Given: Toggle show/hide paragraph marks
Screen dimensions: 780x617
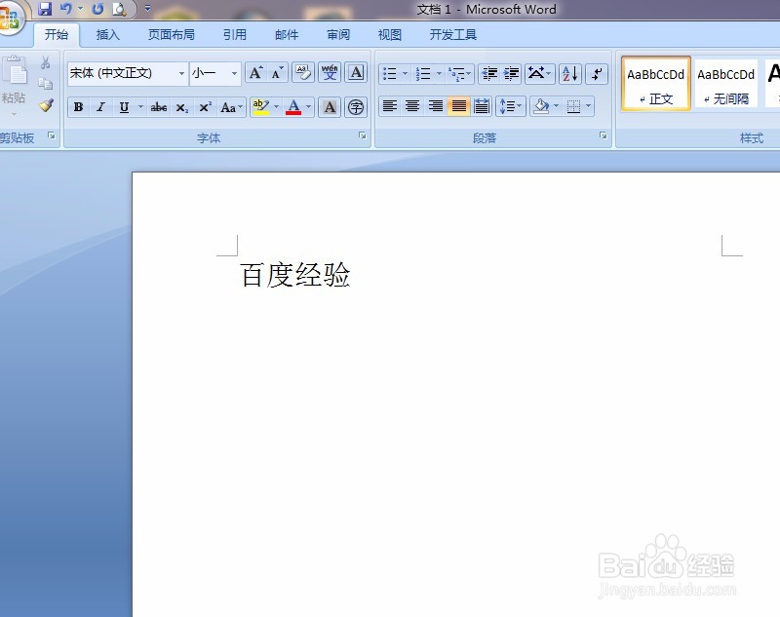Looking at the screenshot, I should click(596, 73).
